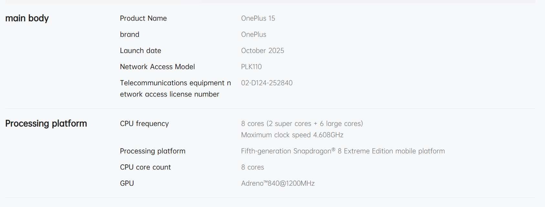The height and width of the screenshot is (207, 545).
Task: Click the Telecommunications equipment license number label
Action: point(175,88)
